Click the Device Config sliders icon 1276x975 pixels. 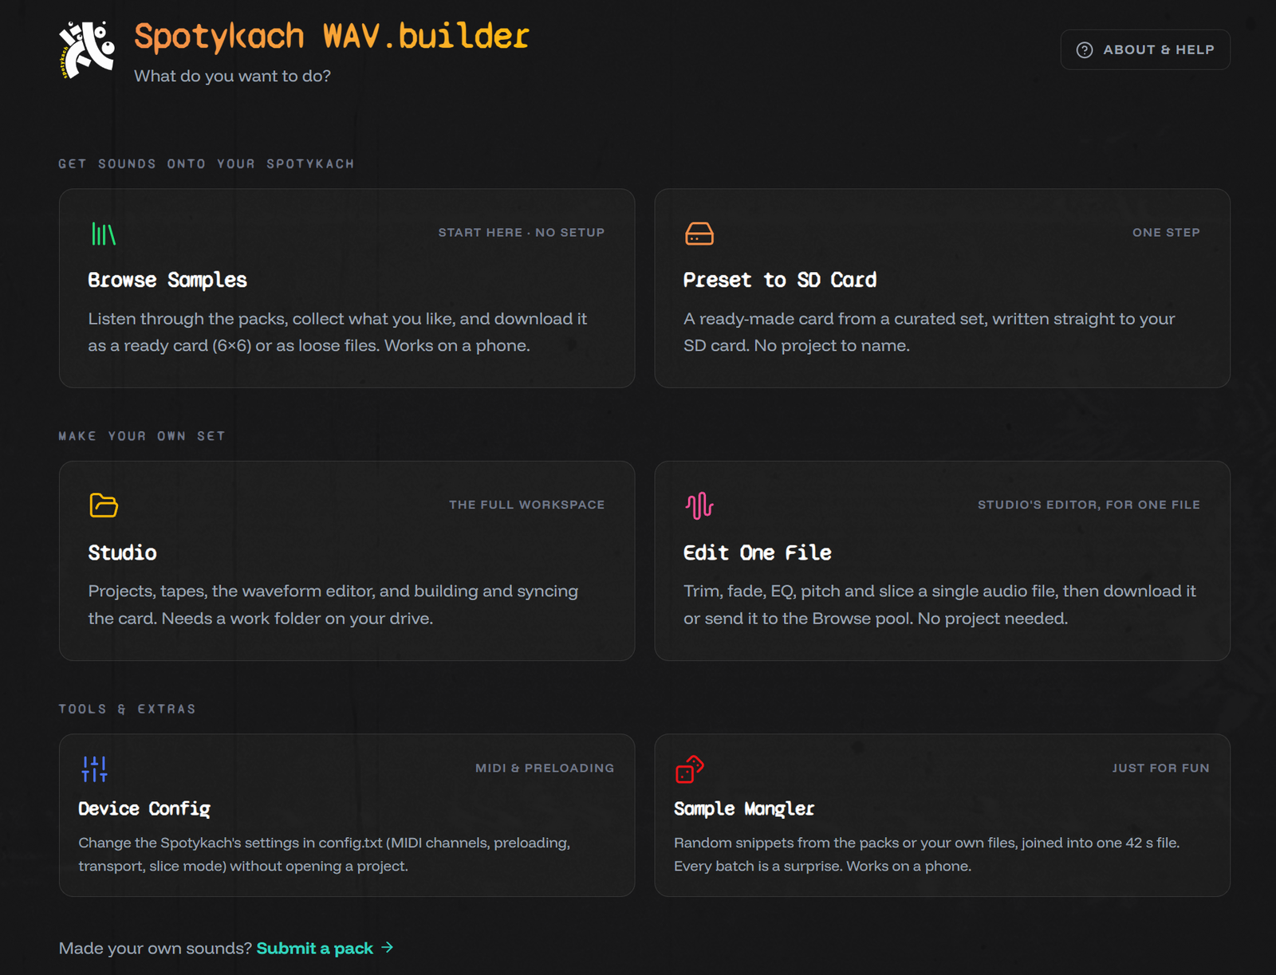pos(94,769)
